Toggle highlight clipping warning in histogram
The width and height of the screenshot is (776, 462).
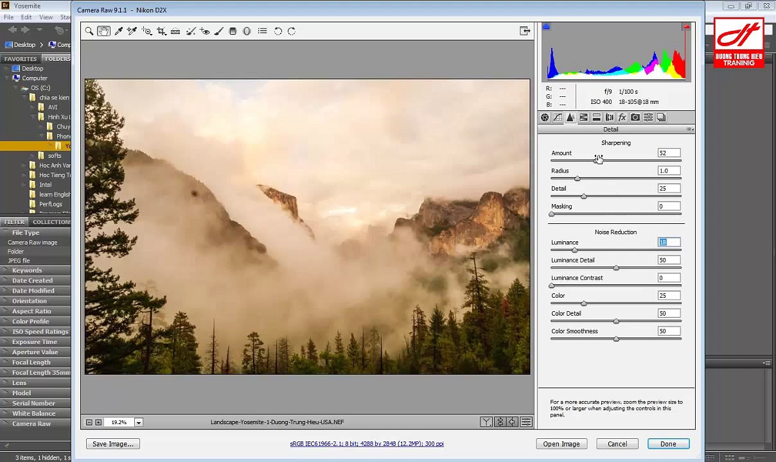pyautogui.click(x=687, y=27)
